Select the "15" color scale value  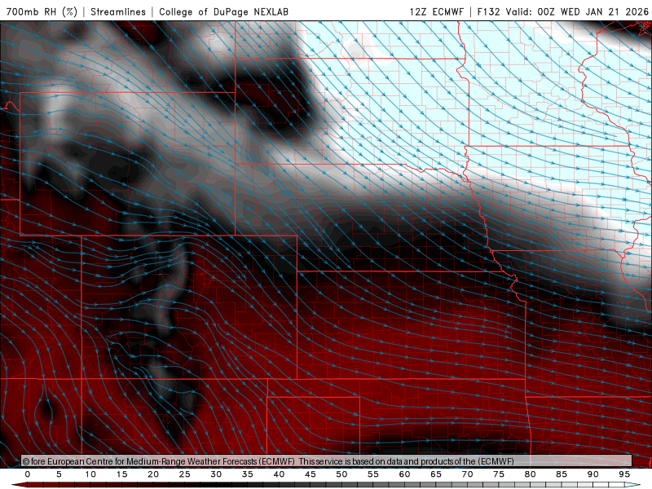point(121,474)
